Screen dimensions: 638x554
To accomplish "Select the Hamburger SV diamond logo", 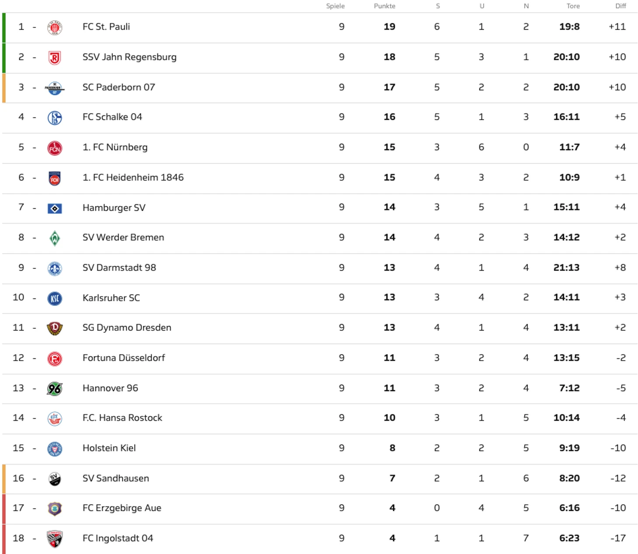I will [x=55, y=208].
